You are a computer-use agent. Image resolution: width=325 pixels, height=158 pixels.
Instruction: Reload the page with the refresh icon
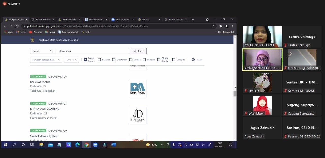[17, 26]
